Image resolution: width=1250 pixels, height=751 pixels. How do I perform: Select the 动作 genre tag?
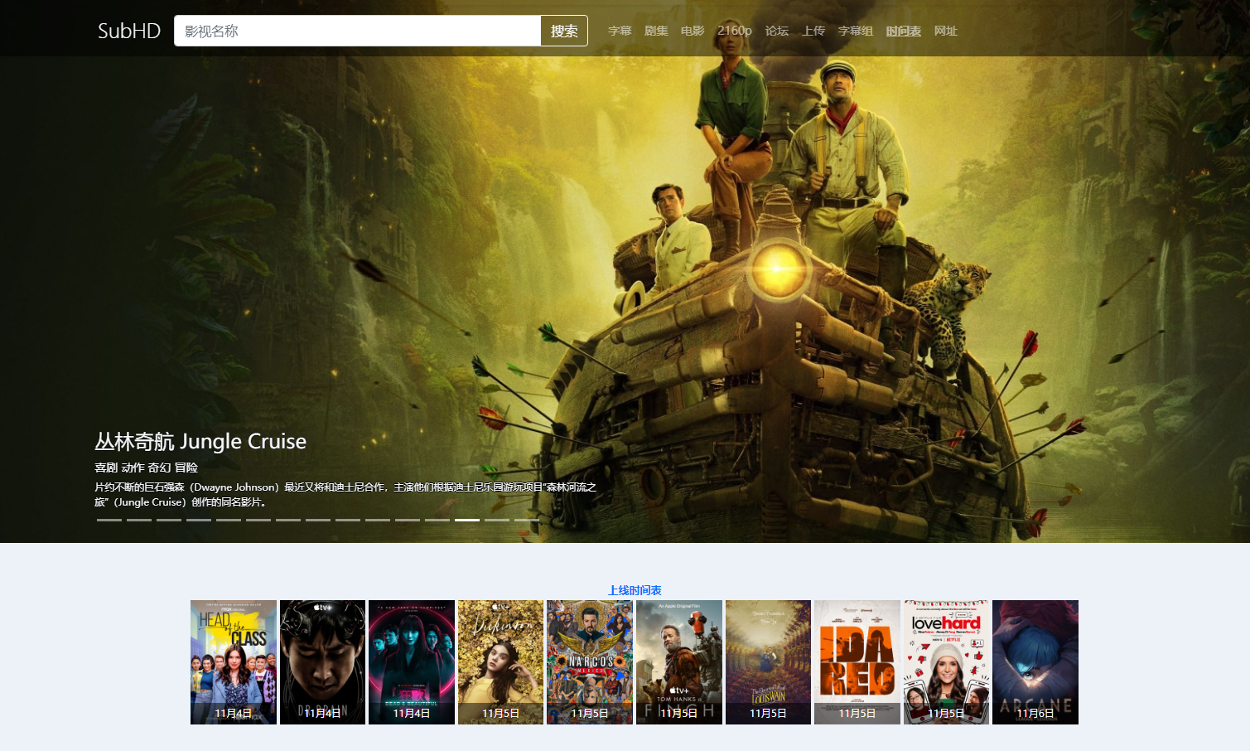click(x=133, y=468)
